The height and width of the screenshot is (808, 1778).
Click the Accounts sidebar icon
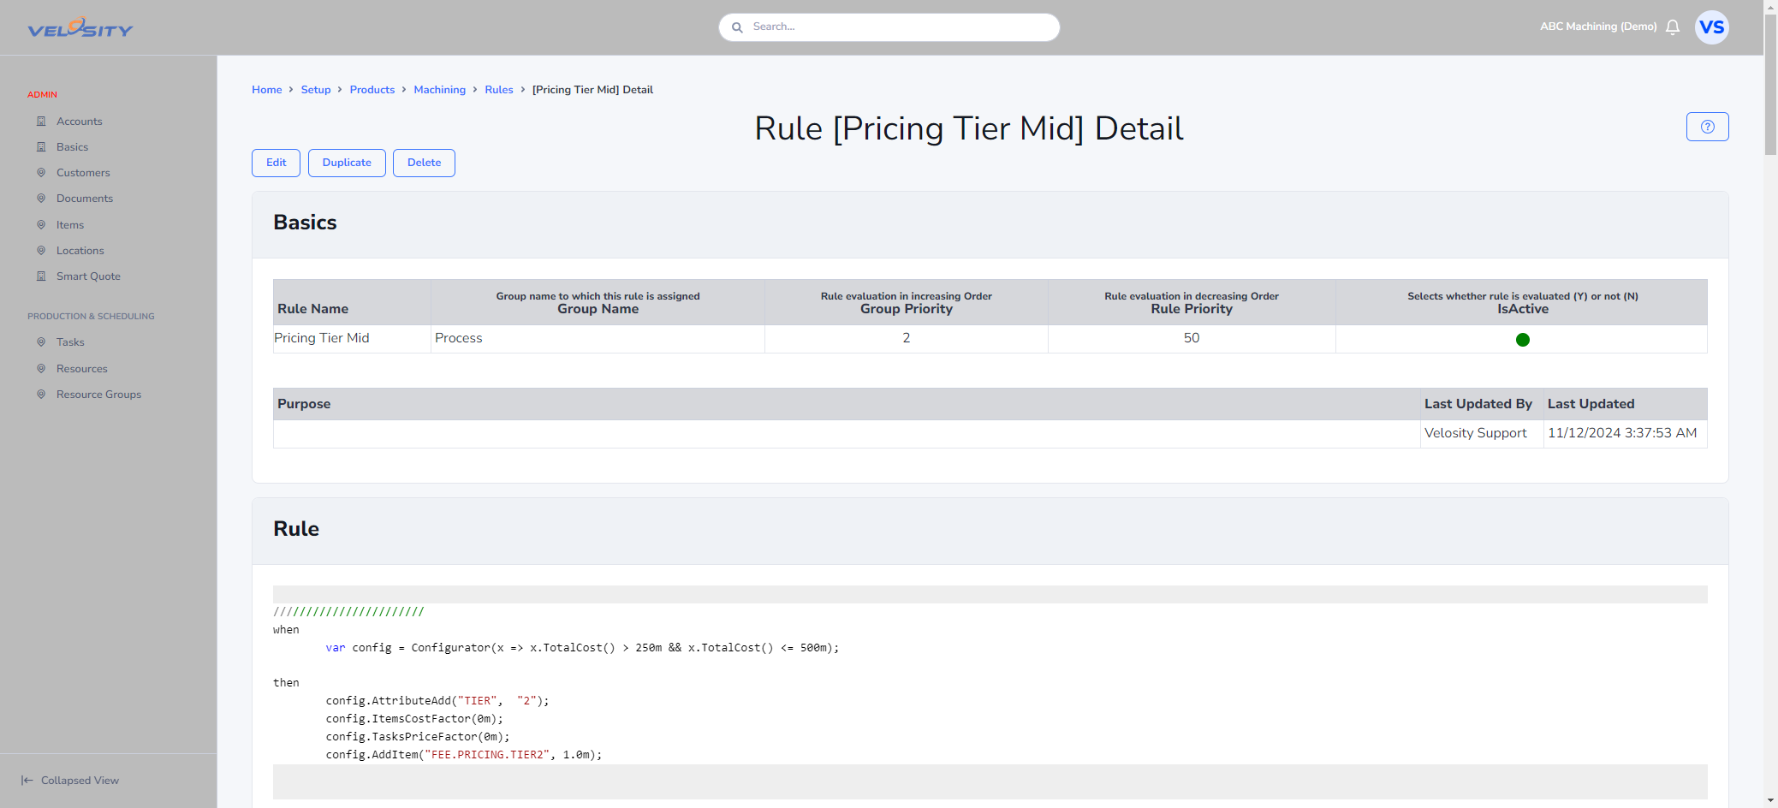point(41,122)
